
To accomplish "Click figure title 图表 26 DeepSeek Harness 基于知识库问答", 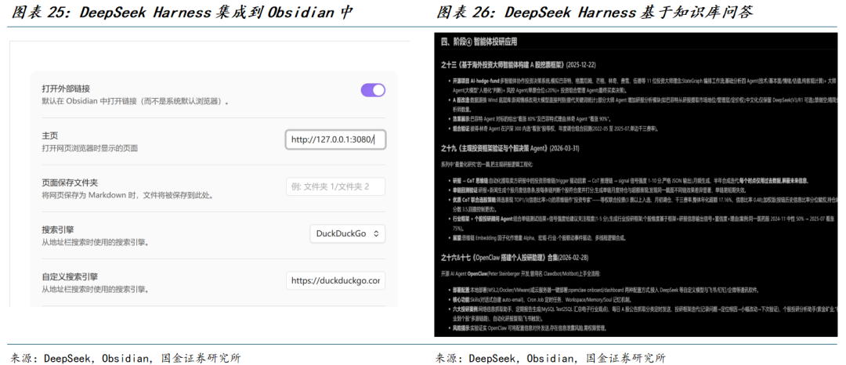I will [594, 13].
